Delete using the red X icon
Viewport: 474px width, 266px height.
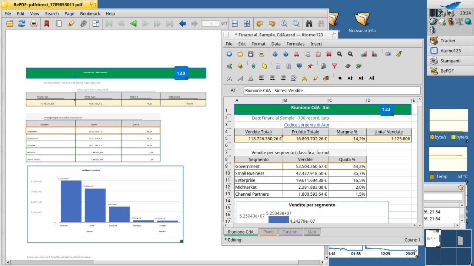click(x=328, y=54)
